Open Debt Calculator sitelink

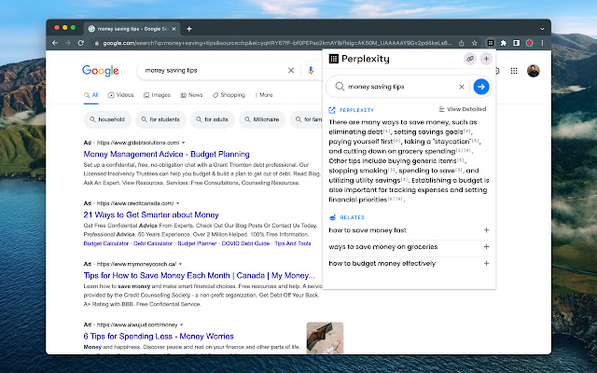153,243
